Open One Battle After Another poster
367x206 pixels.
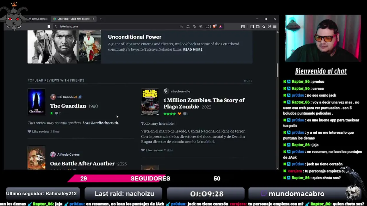[36, 158]
